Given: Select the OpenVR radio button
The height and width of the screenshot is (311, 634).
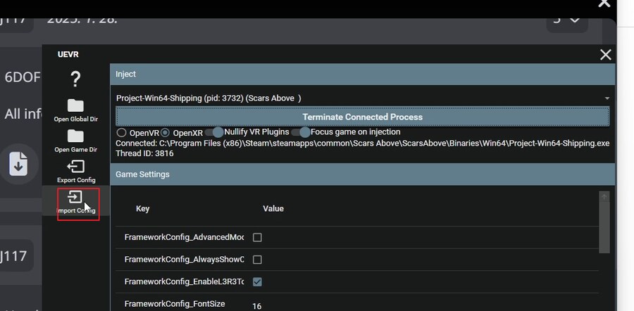Looking at the screenshot, I should point(121,132).
